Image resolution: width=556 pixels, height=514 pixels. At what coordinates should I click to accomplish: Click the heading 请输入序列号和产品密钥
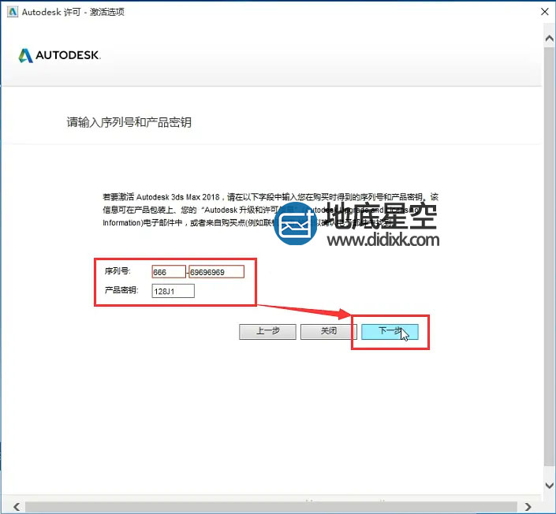click(129, 122)
